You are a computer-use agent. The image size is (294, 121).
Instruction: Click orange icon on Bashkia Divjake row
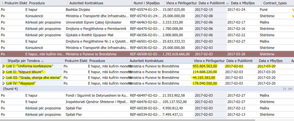pyautogui.click(x=293, y=9)
